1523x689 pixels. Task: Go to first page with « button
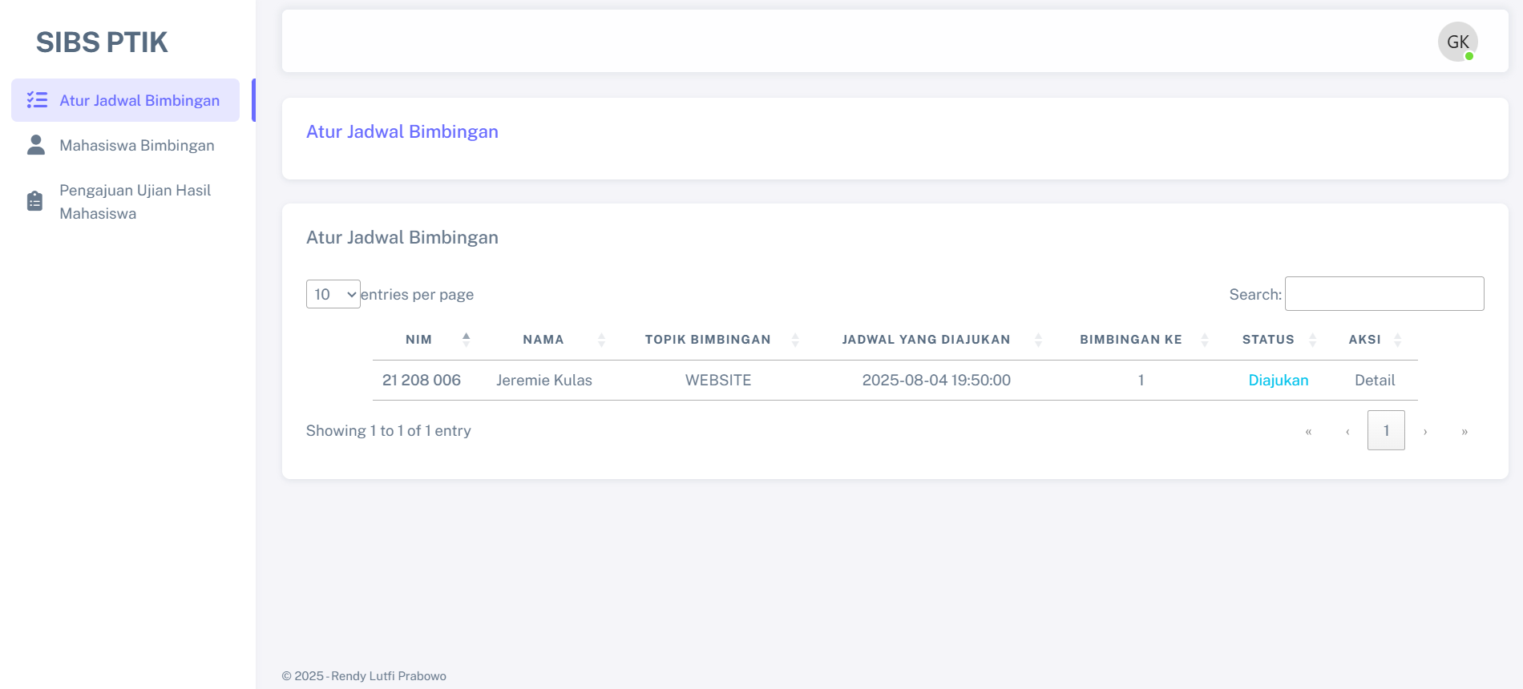(x=1308, y=431)
